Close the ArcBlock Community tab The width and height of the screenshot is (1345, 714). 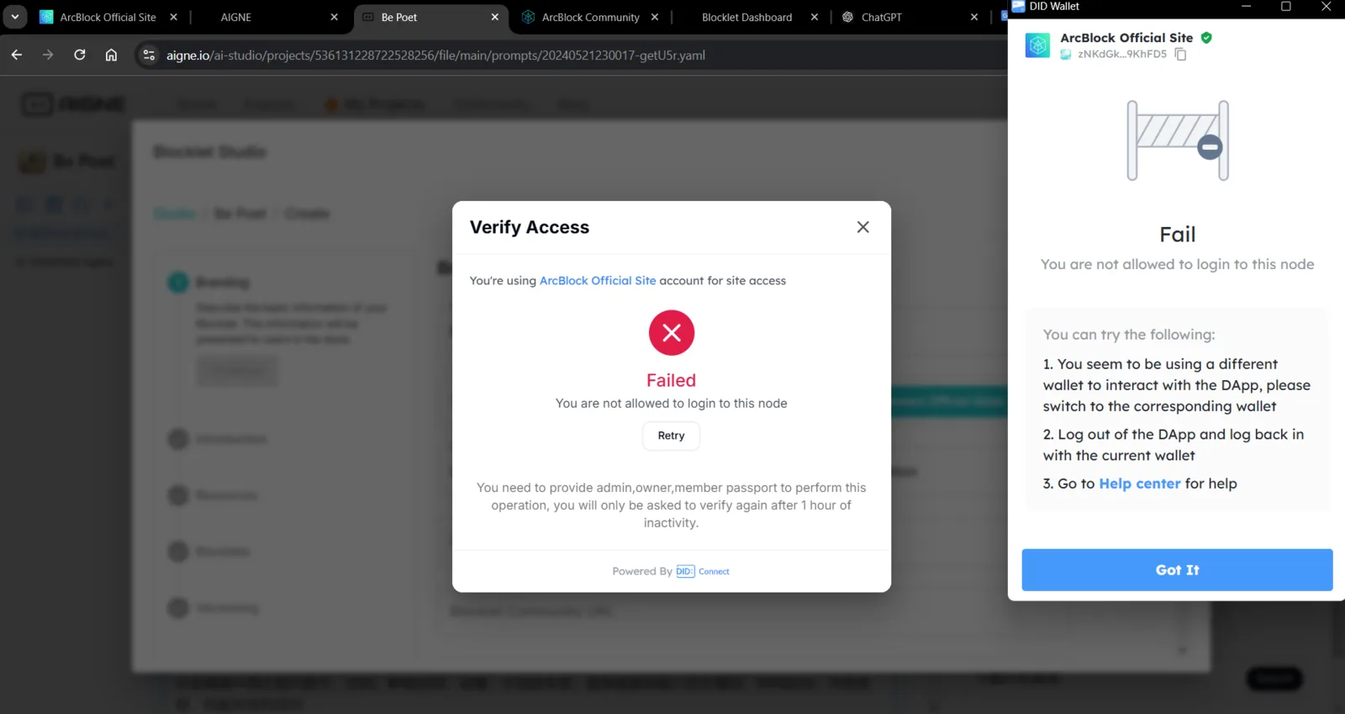(x=654, y=17)
